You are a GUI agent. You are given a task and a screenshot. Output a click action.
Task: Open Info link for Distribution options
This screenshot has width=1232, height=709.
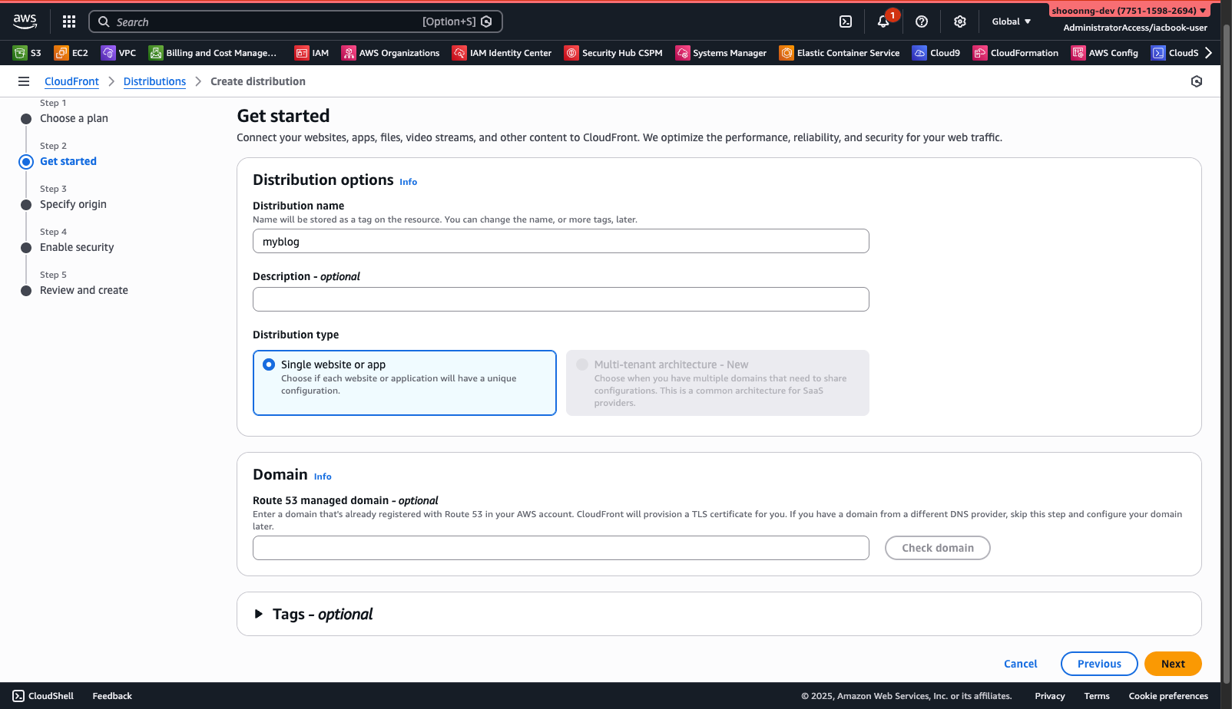coord(408,182)
